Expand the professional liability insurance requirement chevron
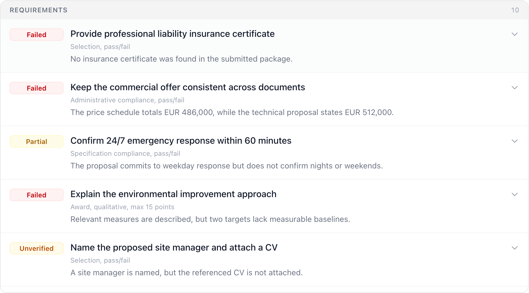The image size is (529, 293). point(514,34)
